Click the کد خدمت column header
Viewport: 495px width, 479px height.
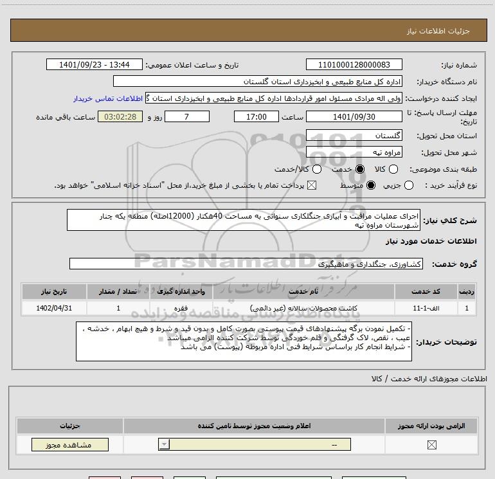(426, 291)
